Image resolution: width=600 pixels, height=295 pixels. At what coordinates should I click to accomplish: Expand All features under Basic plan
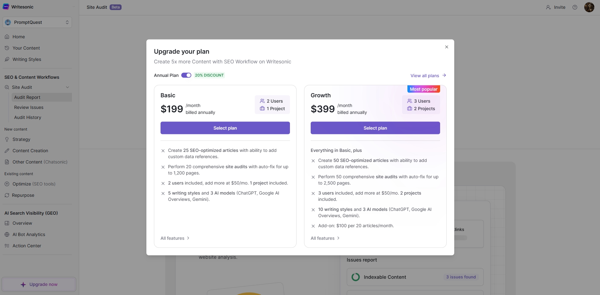175,238
